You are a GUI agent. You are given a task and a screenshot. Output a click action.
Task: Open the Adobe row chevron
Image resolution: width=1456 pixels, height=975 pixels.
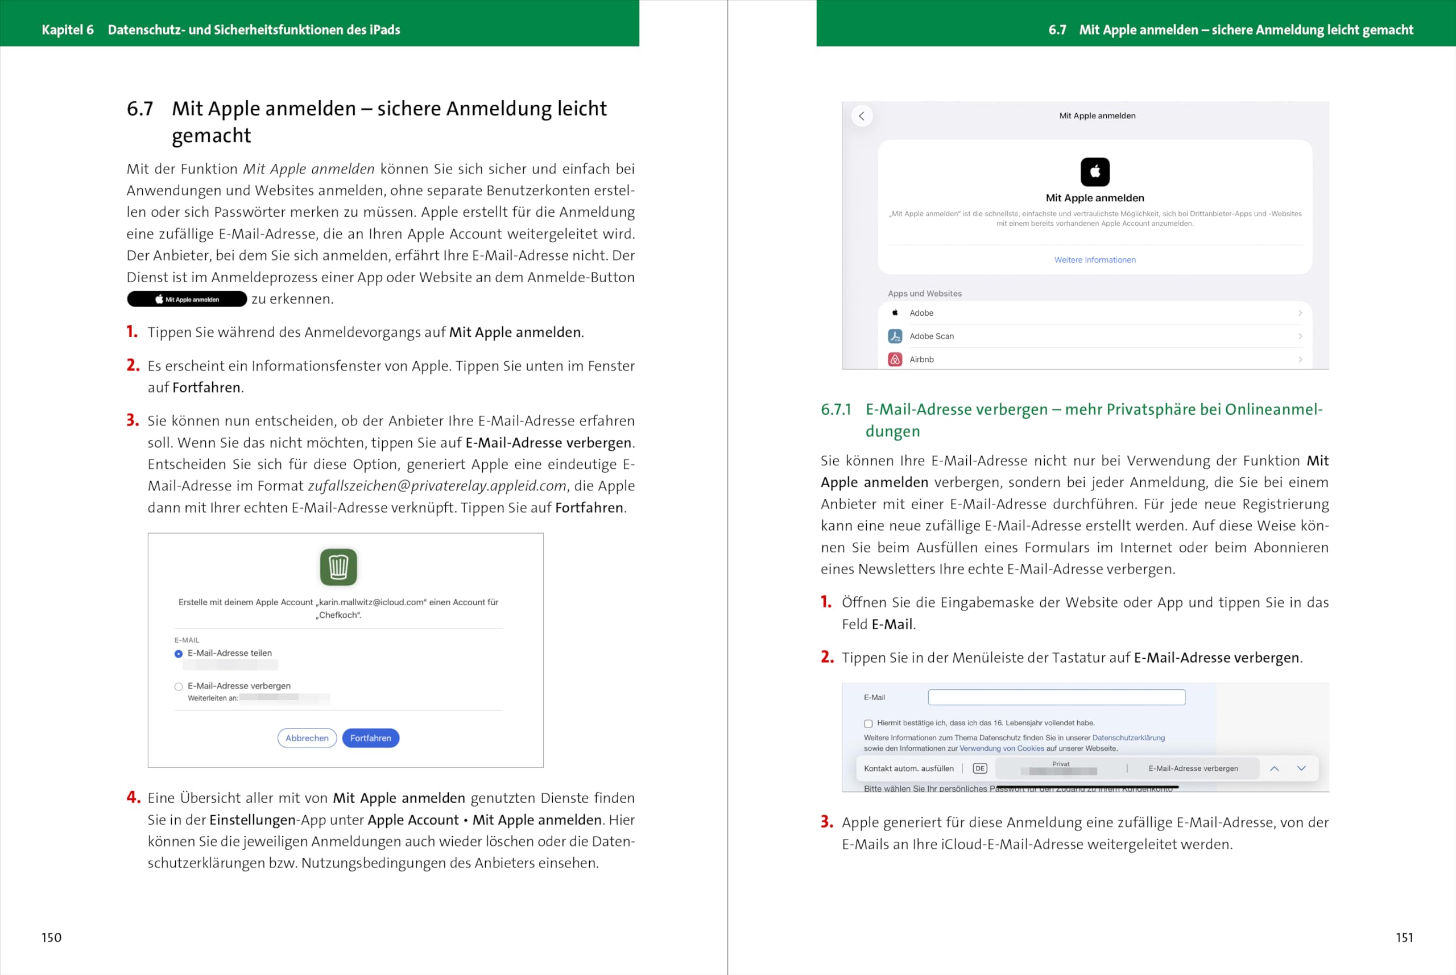[1300, 313]
